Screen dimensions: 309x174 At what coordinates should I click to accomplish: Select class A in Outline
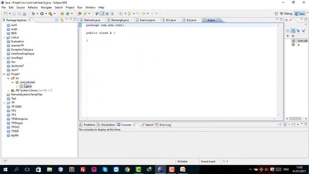click(298, 45)
